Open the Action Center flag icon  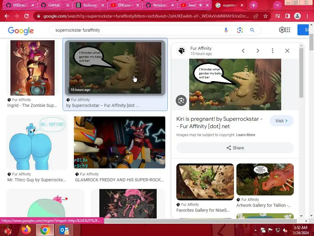(x=270, y=230)
